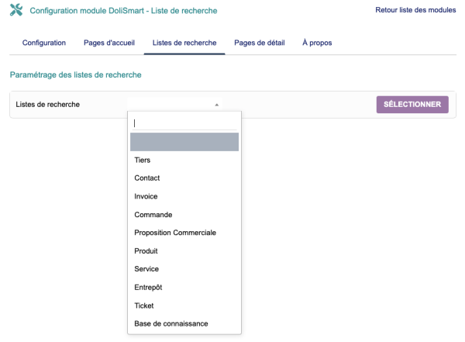Choose Contact from the dropdown list
Screen dimensions: 465x342
coord(147,178)
